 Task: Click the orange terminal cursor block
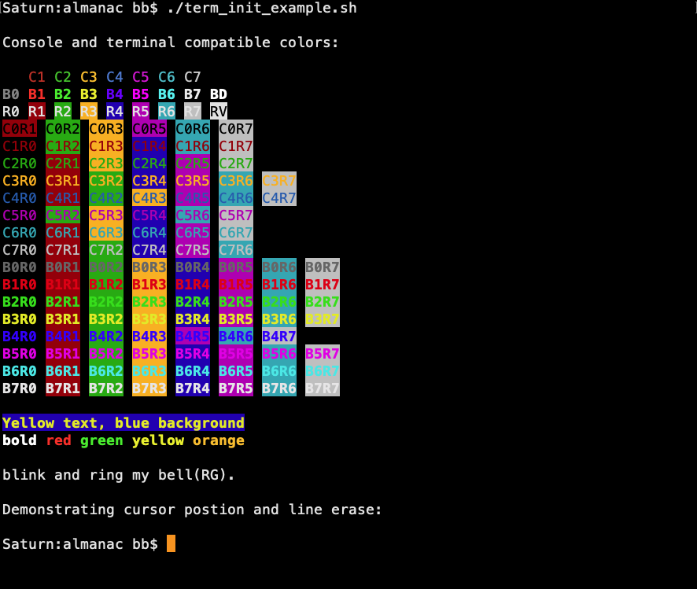click(171, 543)
